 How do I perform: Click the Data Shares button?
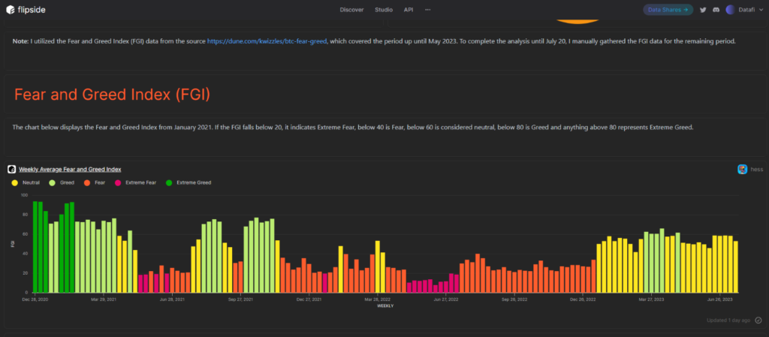point(668,10)
